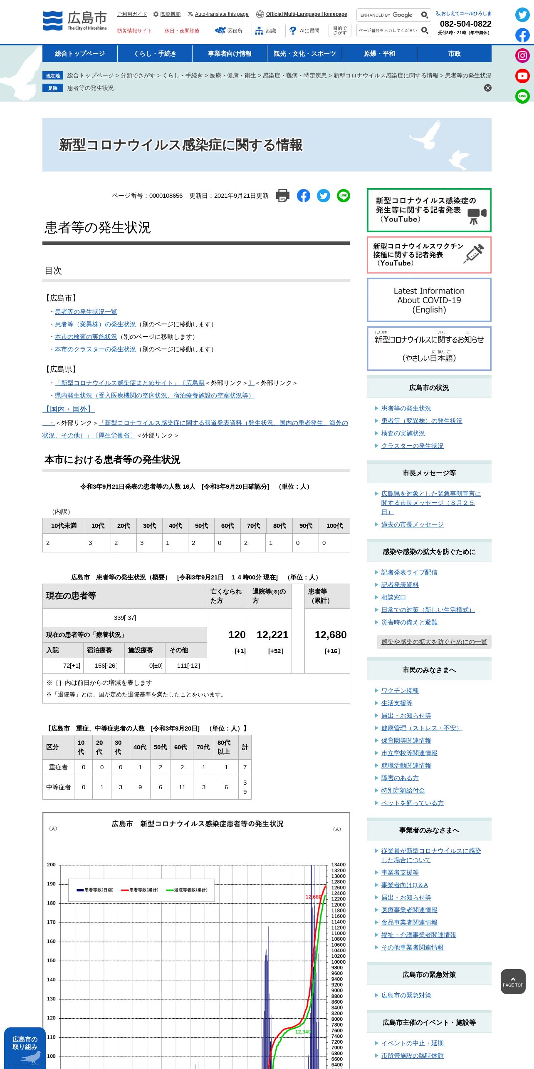Open Latest Information About COVID-19 English banner

(429, 300)
